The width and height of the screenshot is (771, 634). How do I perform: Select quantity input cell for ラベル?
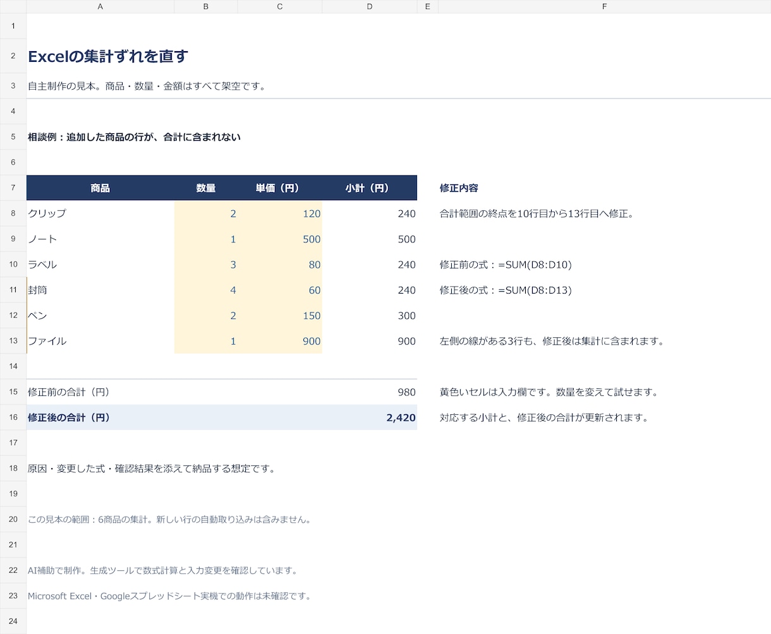(206, 265)
